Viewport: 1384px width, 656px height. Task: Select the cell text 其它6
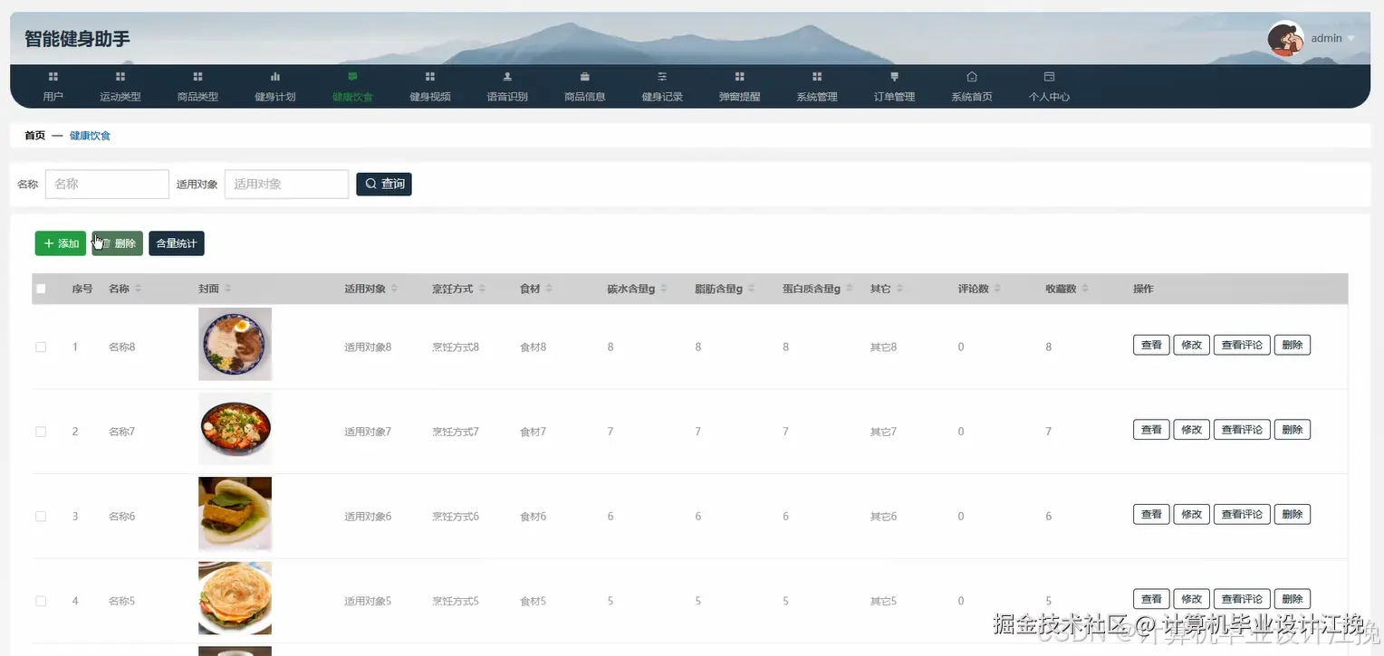[x=883, y=516]
